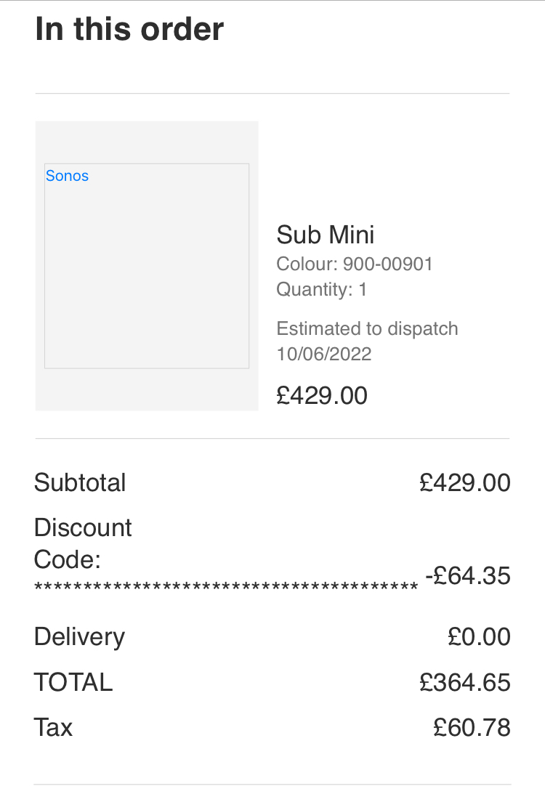Click the Colour: 900-00901 text
545x794 pixels.
point(355,264)
